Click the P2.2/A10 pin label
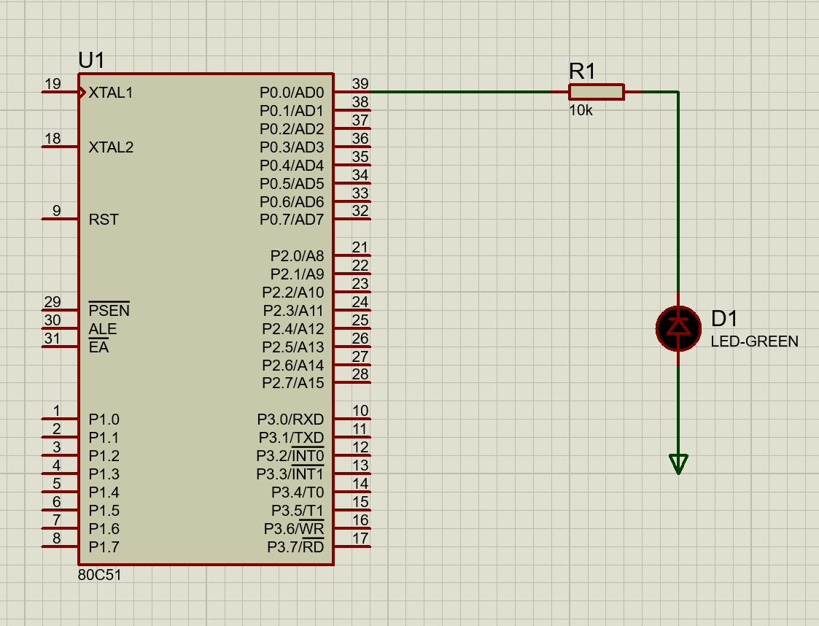 [292, 293]
